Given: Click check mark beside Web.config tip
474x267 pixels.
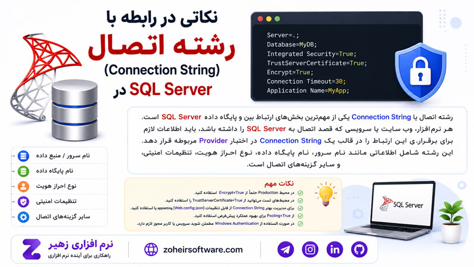Looking at the screenshot, I should click(x=300, y=208).
